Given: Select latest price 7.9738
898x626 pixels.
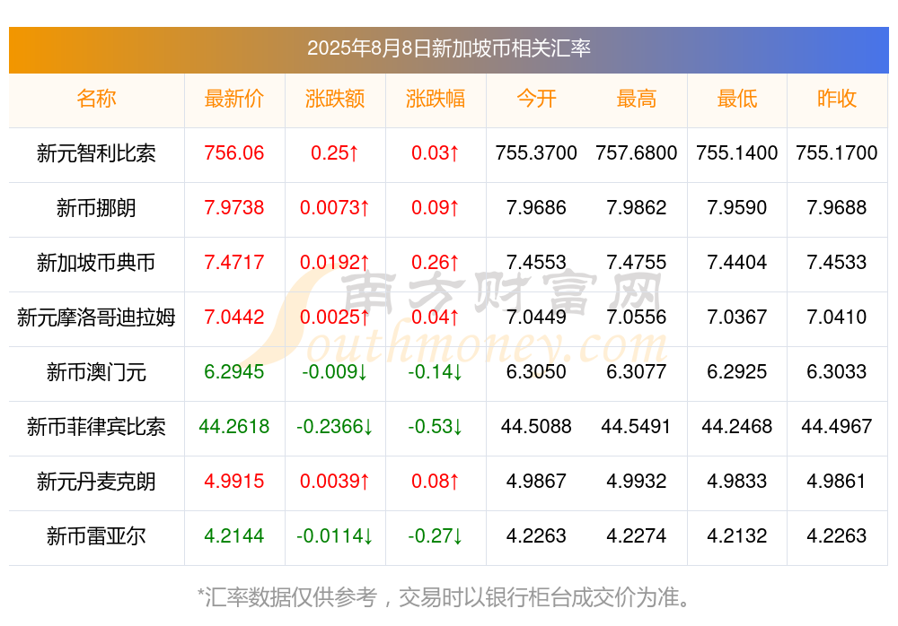Looking at the screenshot, I should (234, 208).
